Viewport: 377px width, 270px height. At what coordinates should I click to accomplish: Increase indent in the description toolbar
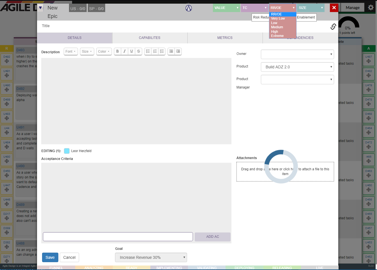click(178, 51)
